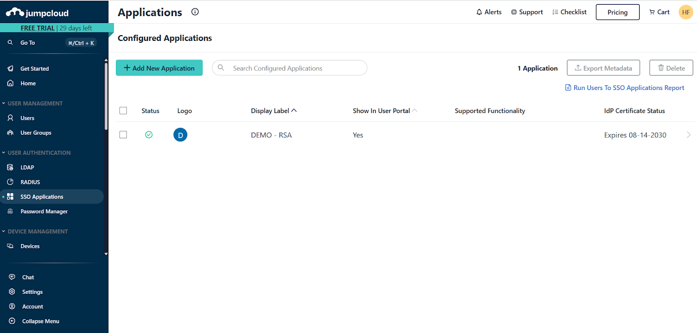Viewport: 697px width, 333px height.
Task: Click the Delete button
Action: coord(671,68)
